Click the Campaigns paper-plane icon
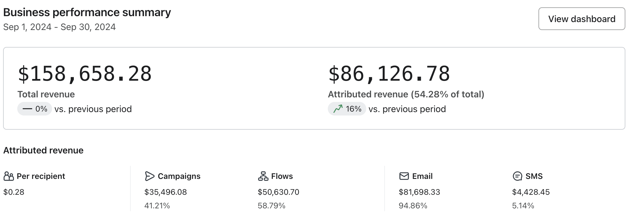The height and width of the screenshot is (214, 629). tap(149, 176)
